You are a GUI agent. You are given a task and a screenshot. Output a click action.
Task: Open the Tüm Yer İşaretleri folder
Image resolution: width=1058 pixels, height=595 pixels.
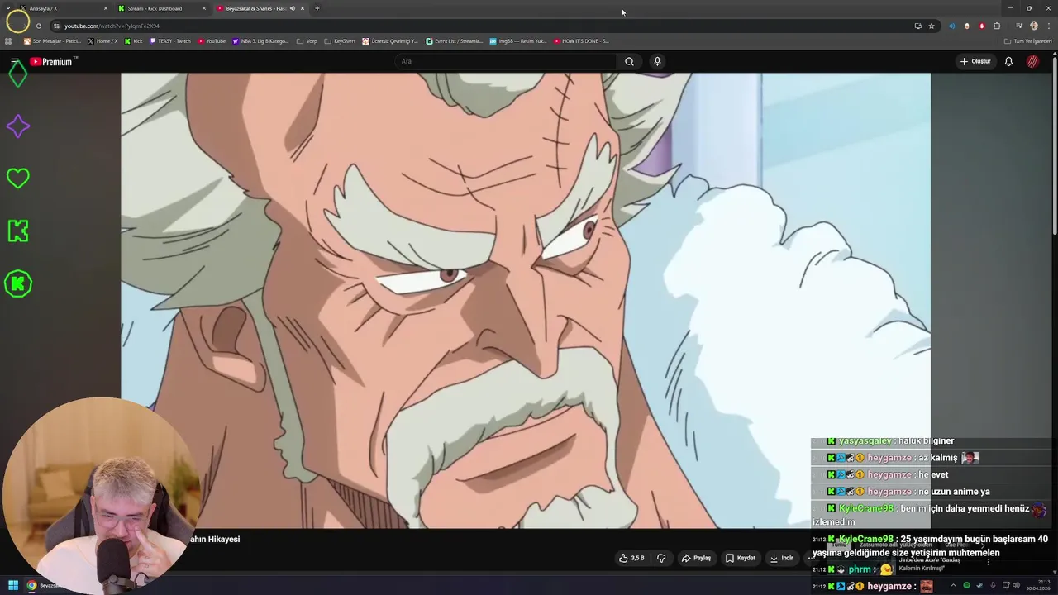tap(1027, 40)
